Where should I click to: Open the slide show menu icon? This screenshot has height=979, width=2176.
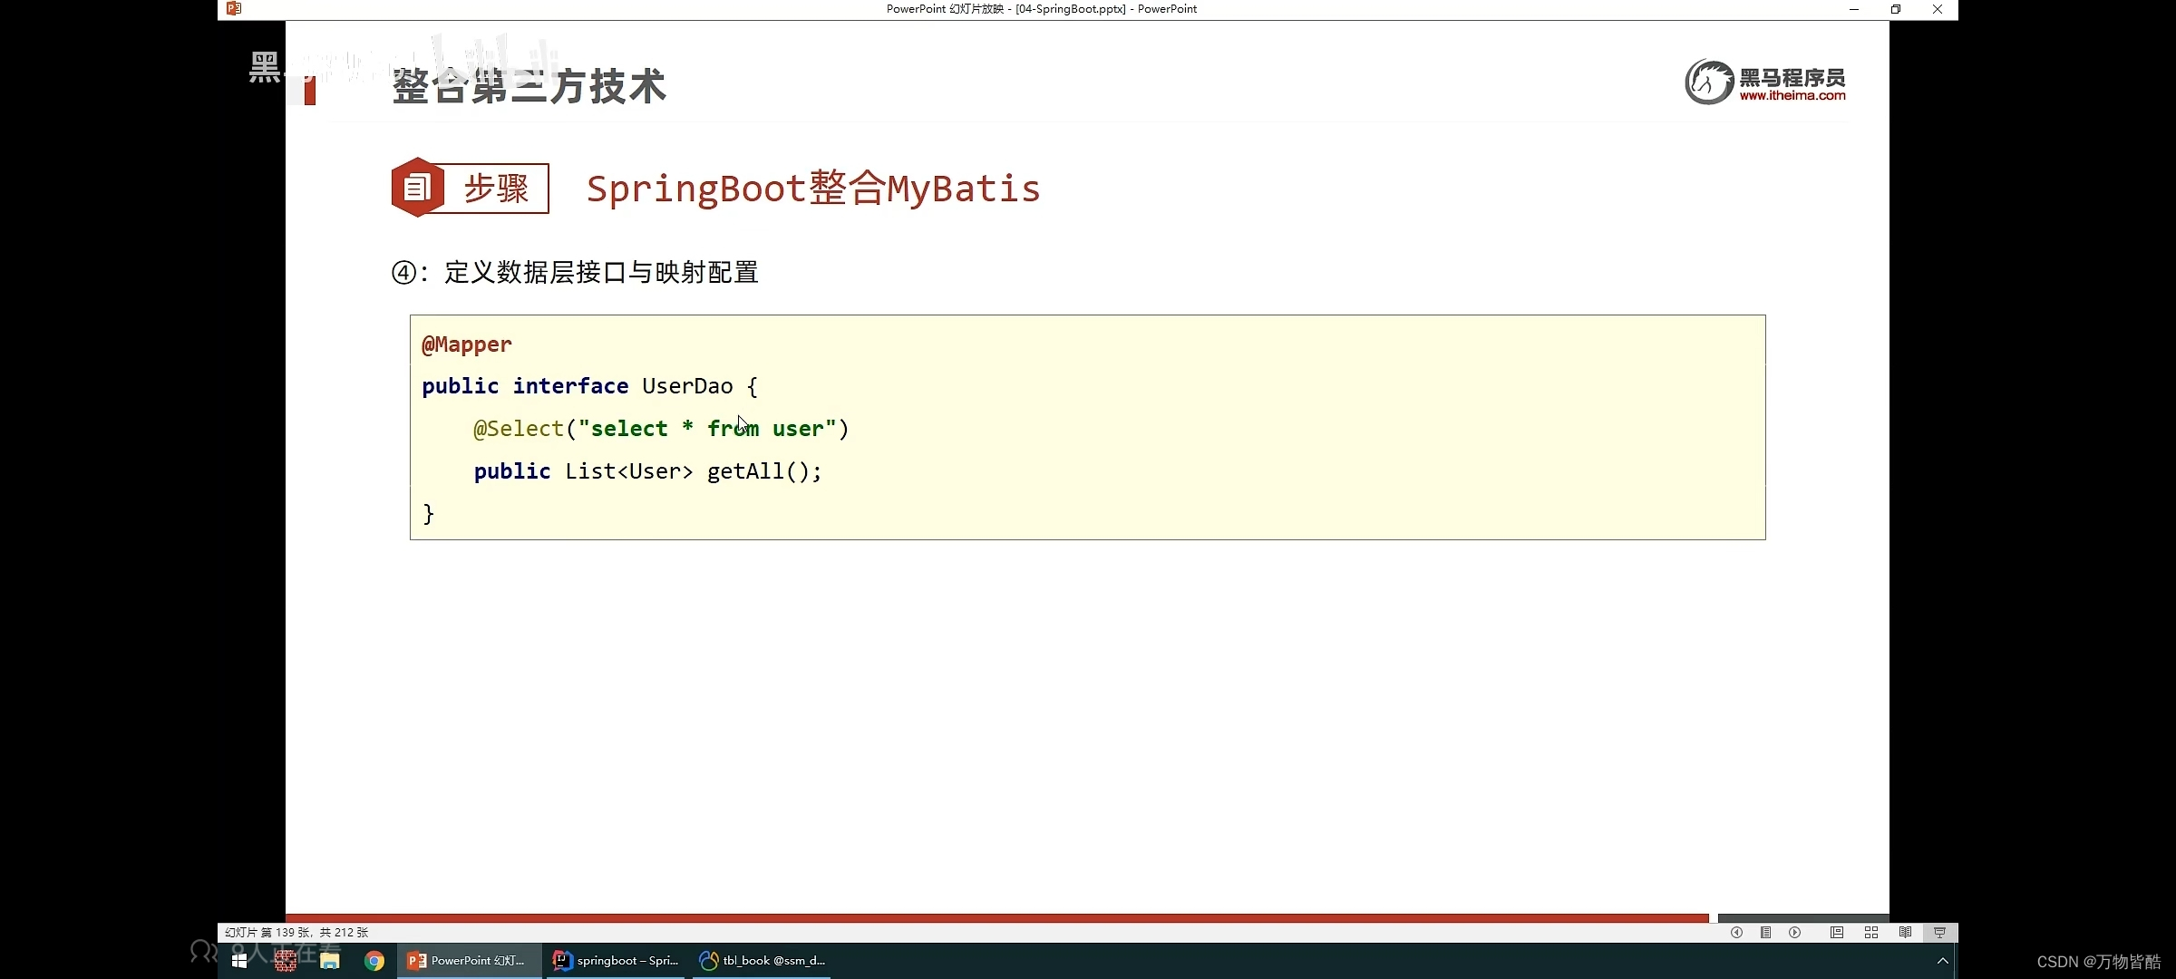[x=1765, y=932]
